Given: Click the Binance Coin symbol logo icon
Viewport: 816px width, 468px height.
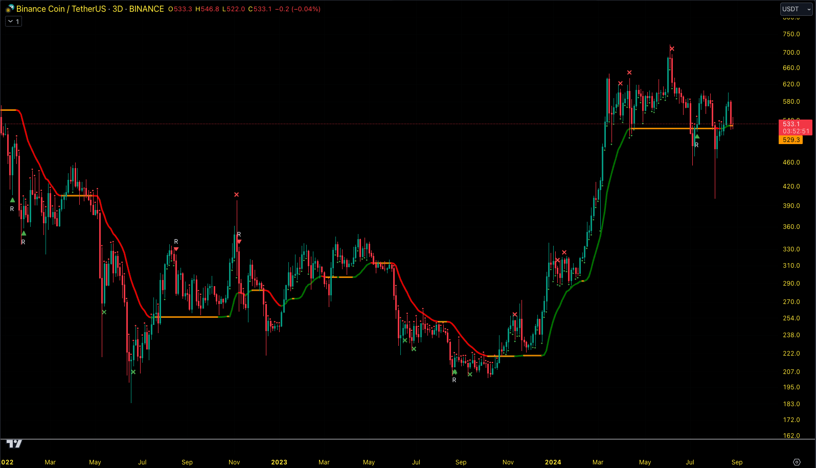Looking at the screenshot, I should (10, 9).
